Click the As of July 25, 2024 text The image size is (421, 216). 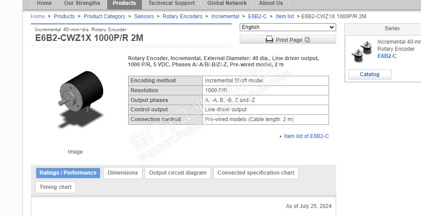[308, 206]
